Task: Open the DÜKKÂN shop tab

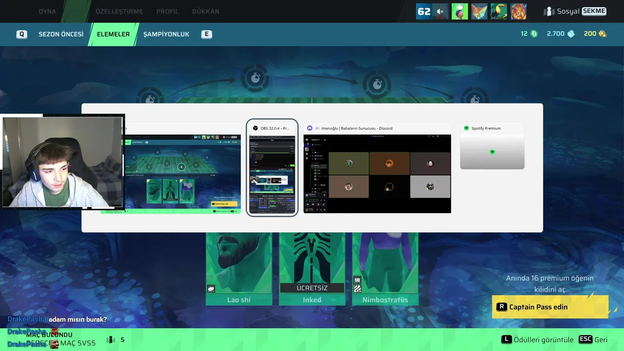Action: [206, 11]
